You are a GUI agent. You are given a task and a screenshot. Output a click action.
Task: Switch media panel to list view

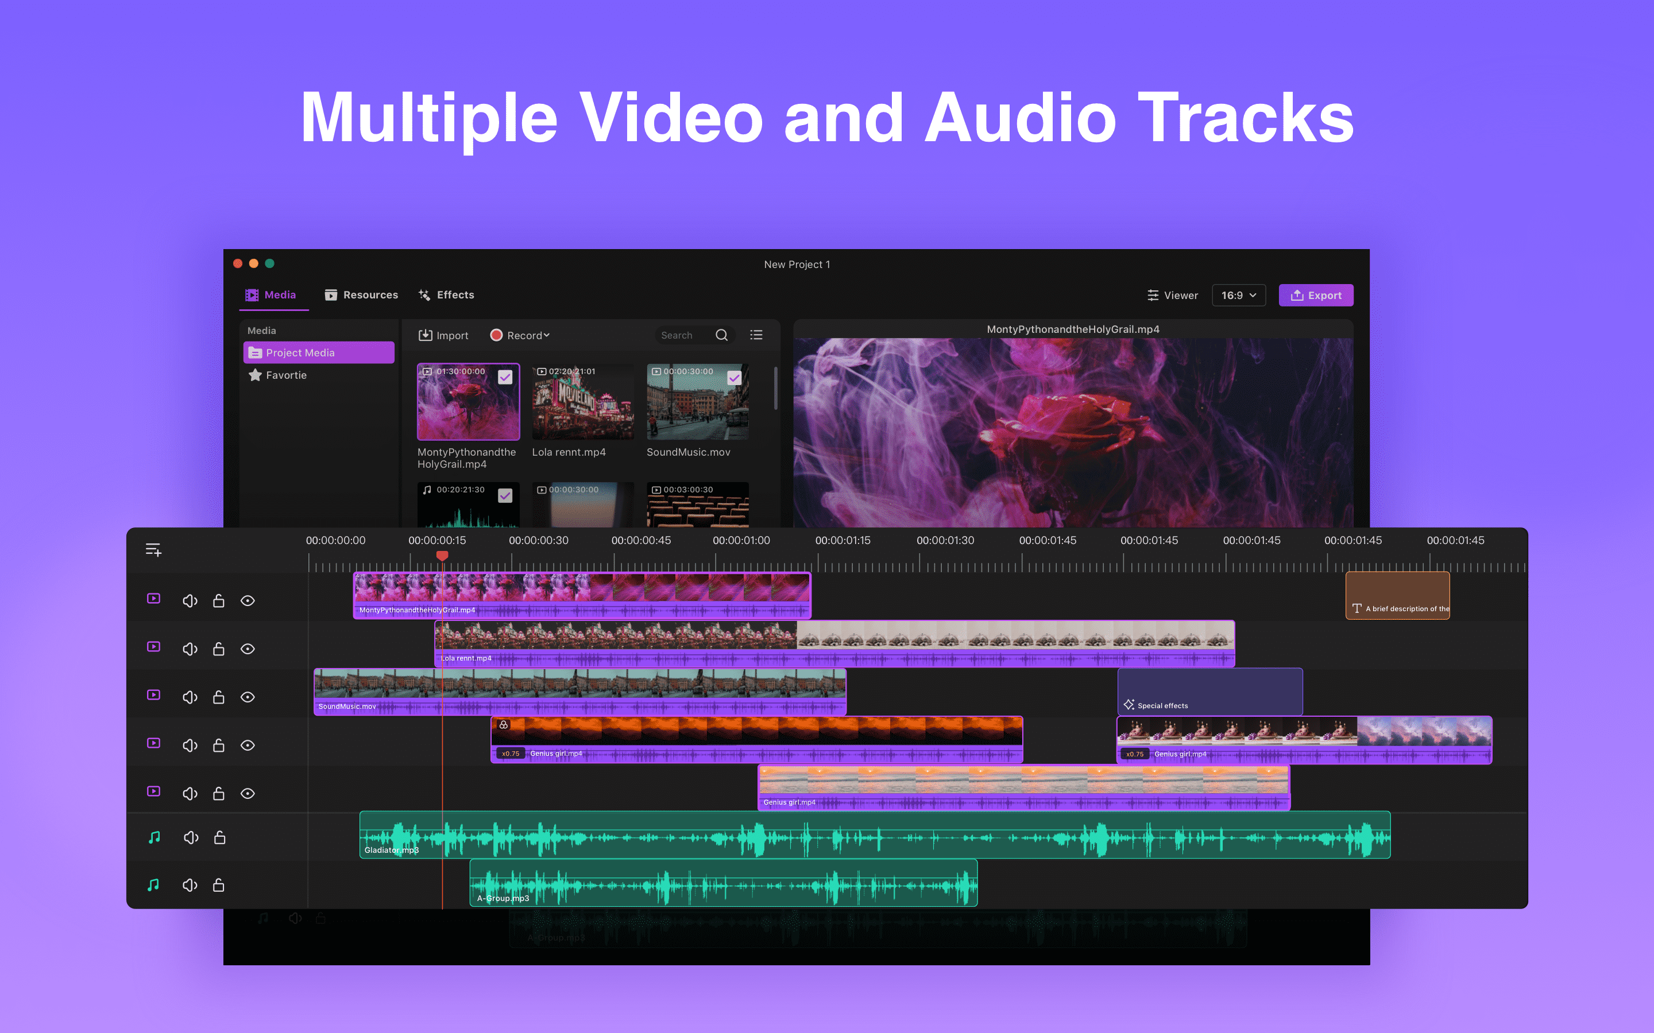point(756,335)
